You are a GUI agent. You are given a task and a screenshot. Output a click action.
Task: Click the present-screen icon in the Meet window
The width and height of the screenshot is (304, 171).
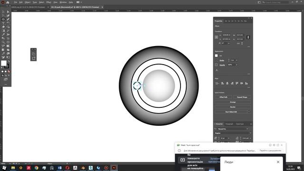click(x=182, y=160)
